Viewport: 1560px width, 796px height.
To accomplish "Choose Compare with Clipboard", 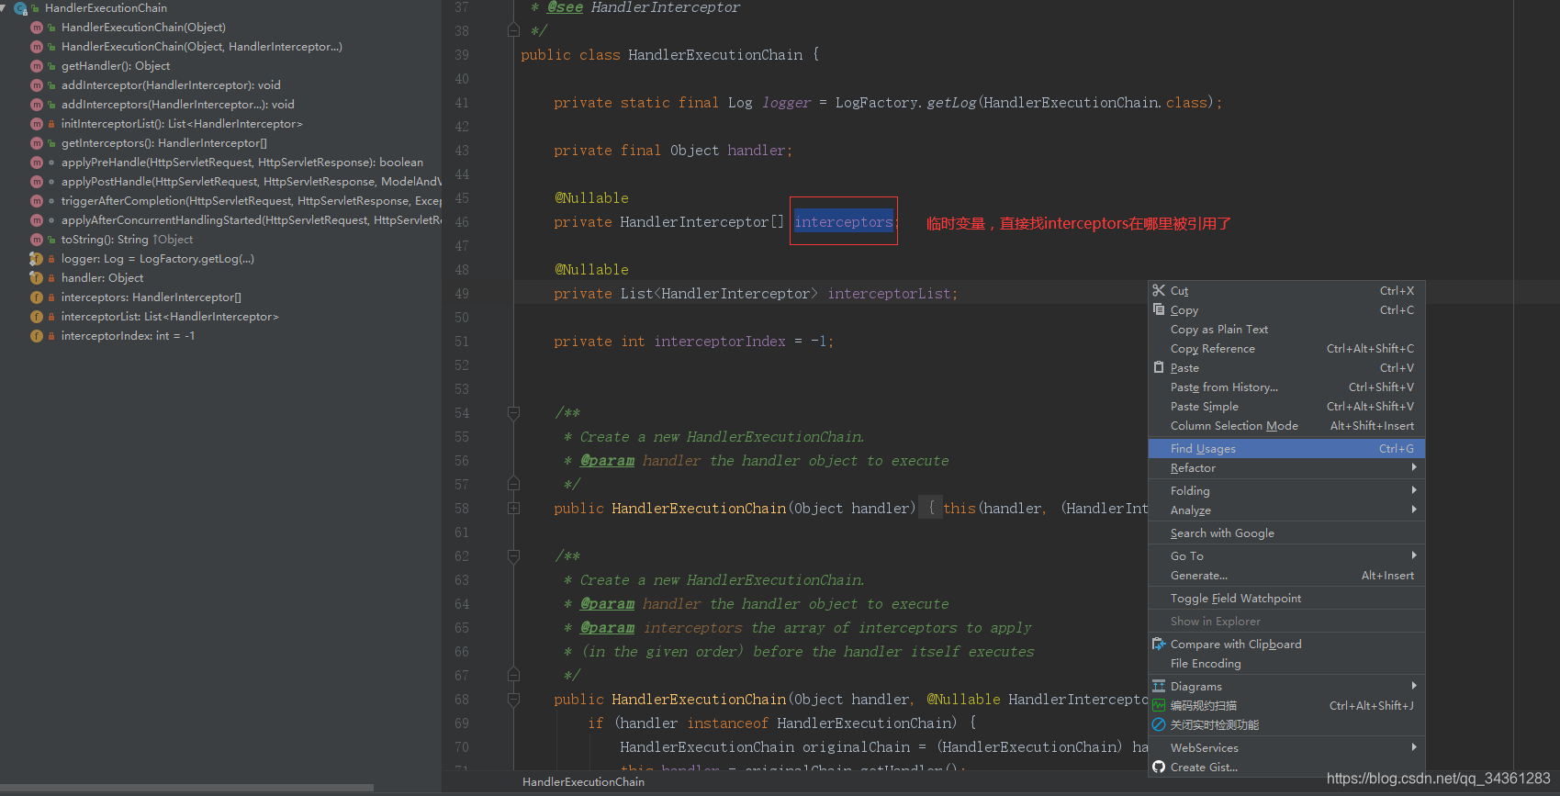I will 1286,645.
